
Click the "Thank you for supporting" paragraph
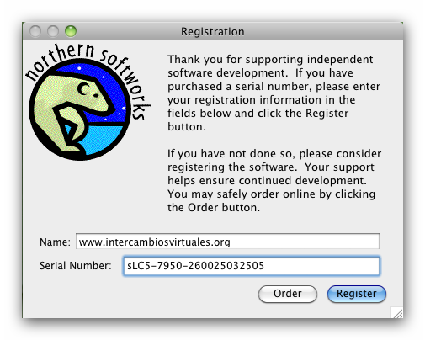click(274, 93)
